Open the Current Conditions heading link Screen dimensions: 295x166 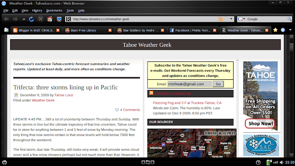(x=172, y=94)
